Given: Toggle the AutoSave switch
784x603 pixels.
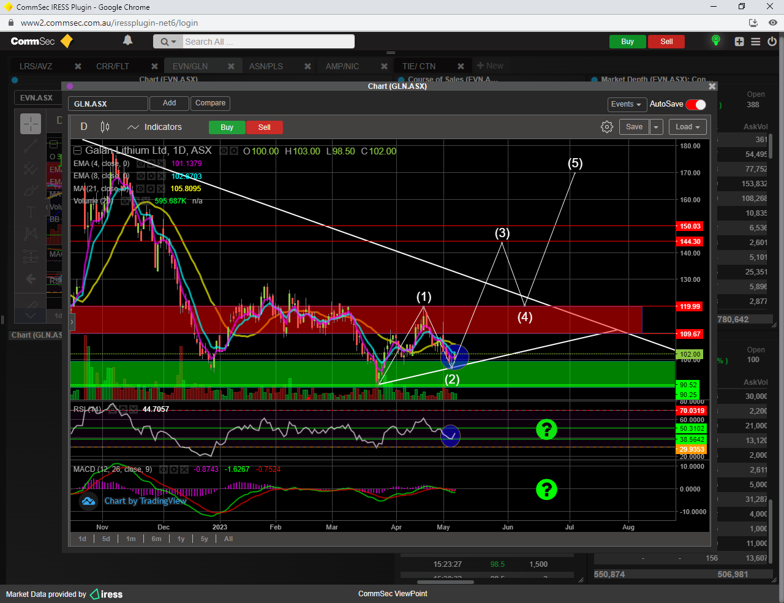Looking at the screenshot, I should (696, 104).
